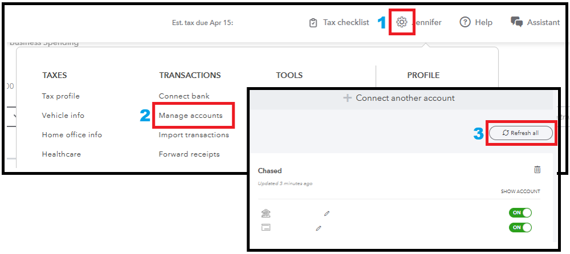Viewport: 570px width, 254px height.
Task: Click the Help question mark icon
Action: coord(465,22)
